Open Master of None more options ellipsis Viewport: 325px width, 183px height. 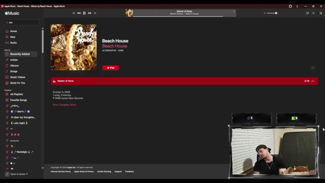pyautogui.click(x=313, y=81)
